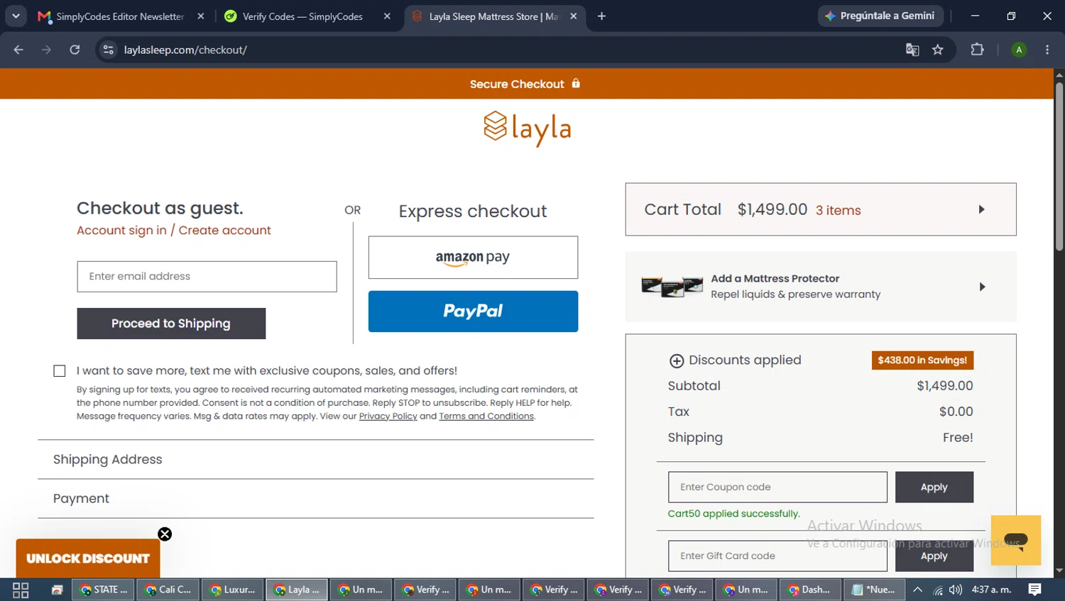This screenshot has width=1065, height=601.
Task: Switch to SimplyCodes Editor Newsletter tab
Action: click(121, 16)
